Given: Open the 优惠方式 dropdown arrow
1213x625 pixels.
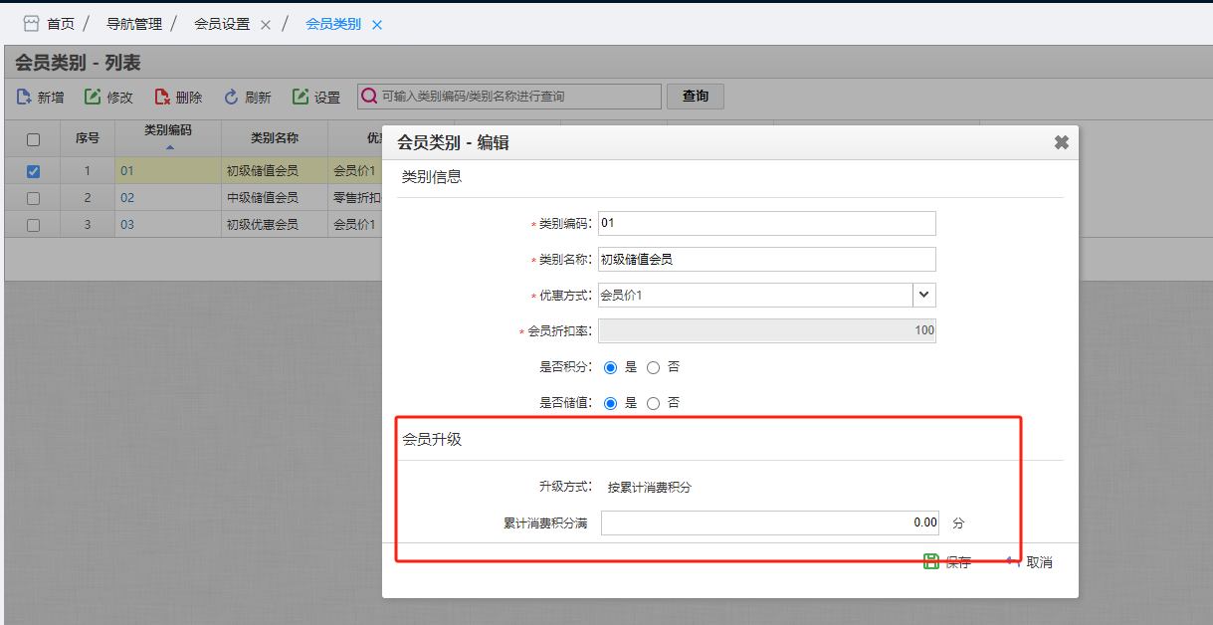Looking at the screenshot, I should (924, 295).
